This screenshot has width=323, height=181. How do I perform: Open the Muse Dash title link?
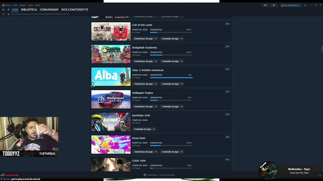click(139, 138)
